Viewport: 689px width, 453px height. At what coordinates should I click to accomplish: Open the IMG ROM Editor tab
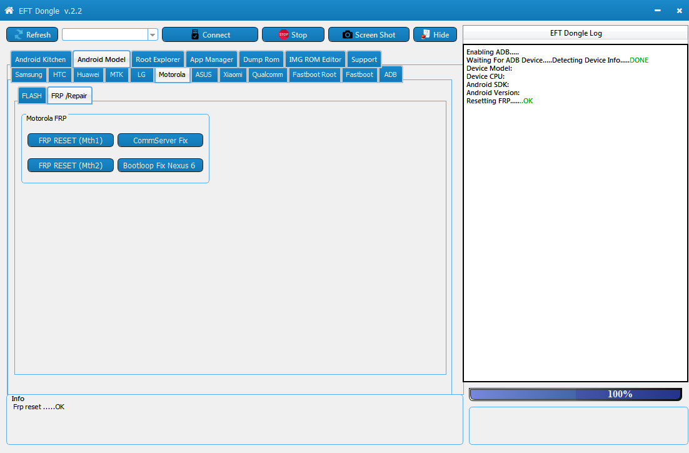315,59
